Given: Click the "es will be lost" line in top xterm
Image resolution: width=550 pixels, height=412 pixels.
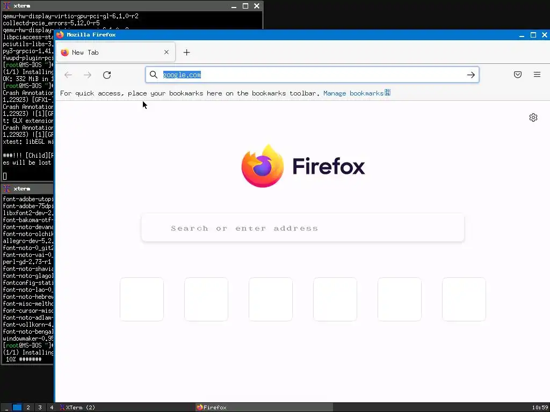Looking at the screenshot, I should [x=27, y=163].
